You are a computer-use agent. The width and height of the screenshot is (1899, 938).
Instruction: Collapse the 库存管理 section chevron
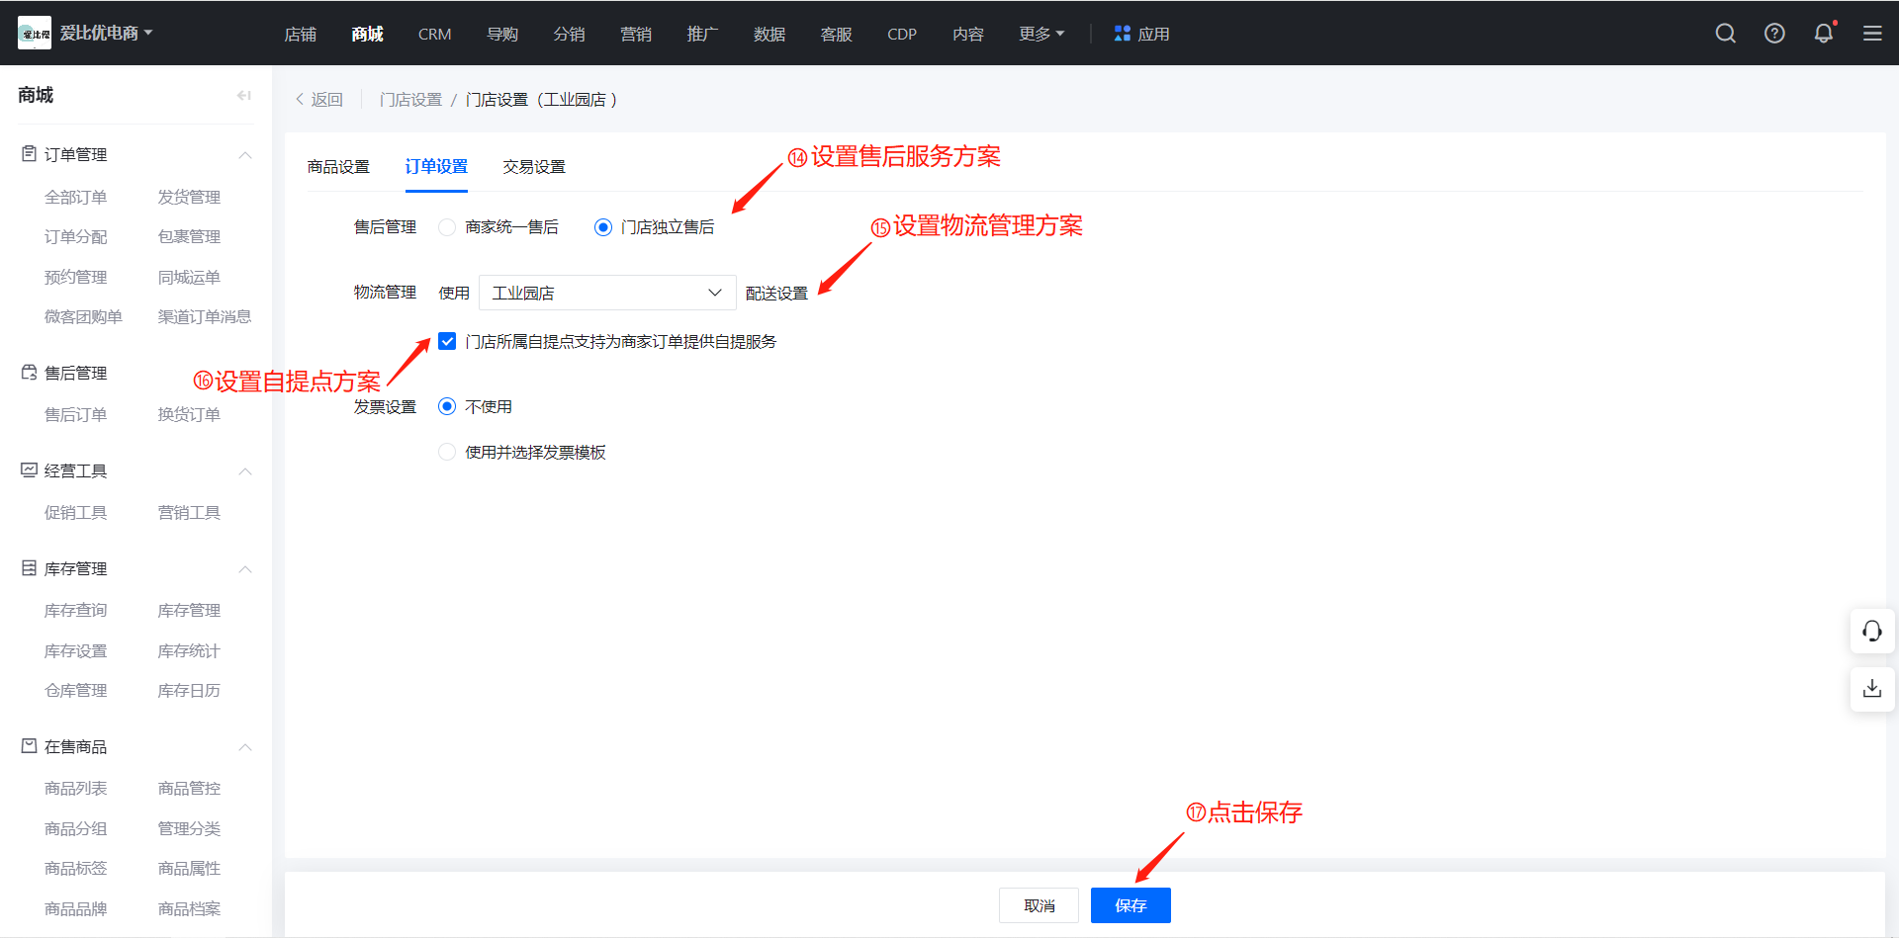(x=245, y=569)
